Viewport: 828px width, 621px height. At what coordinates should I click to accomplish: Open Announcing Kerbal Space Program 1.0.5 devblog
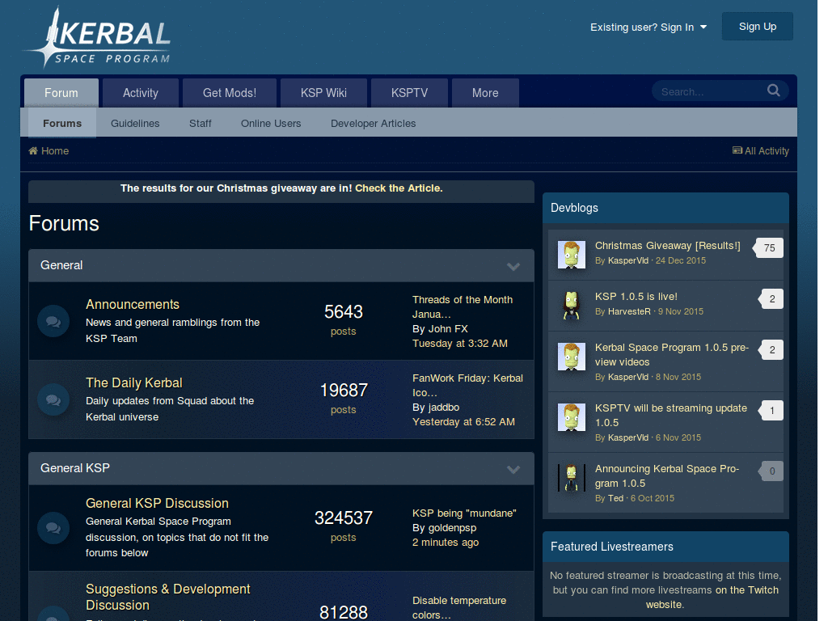(666, 475)
